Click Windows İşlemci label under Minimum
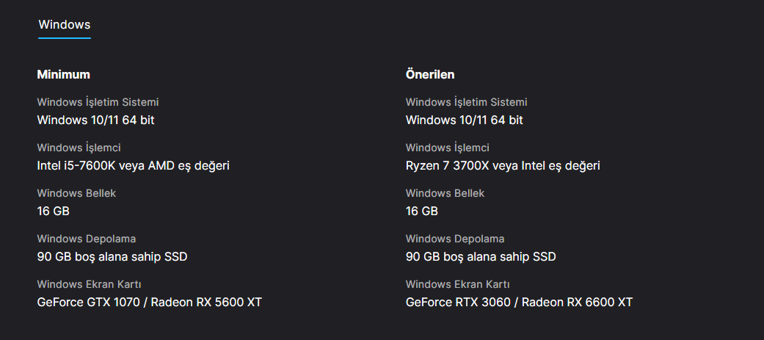This screenshot has height=340, width=764. (x=79, y=148)
